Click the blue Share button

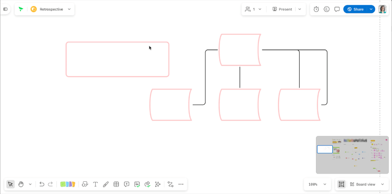(355, 9)
